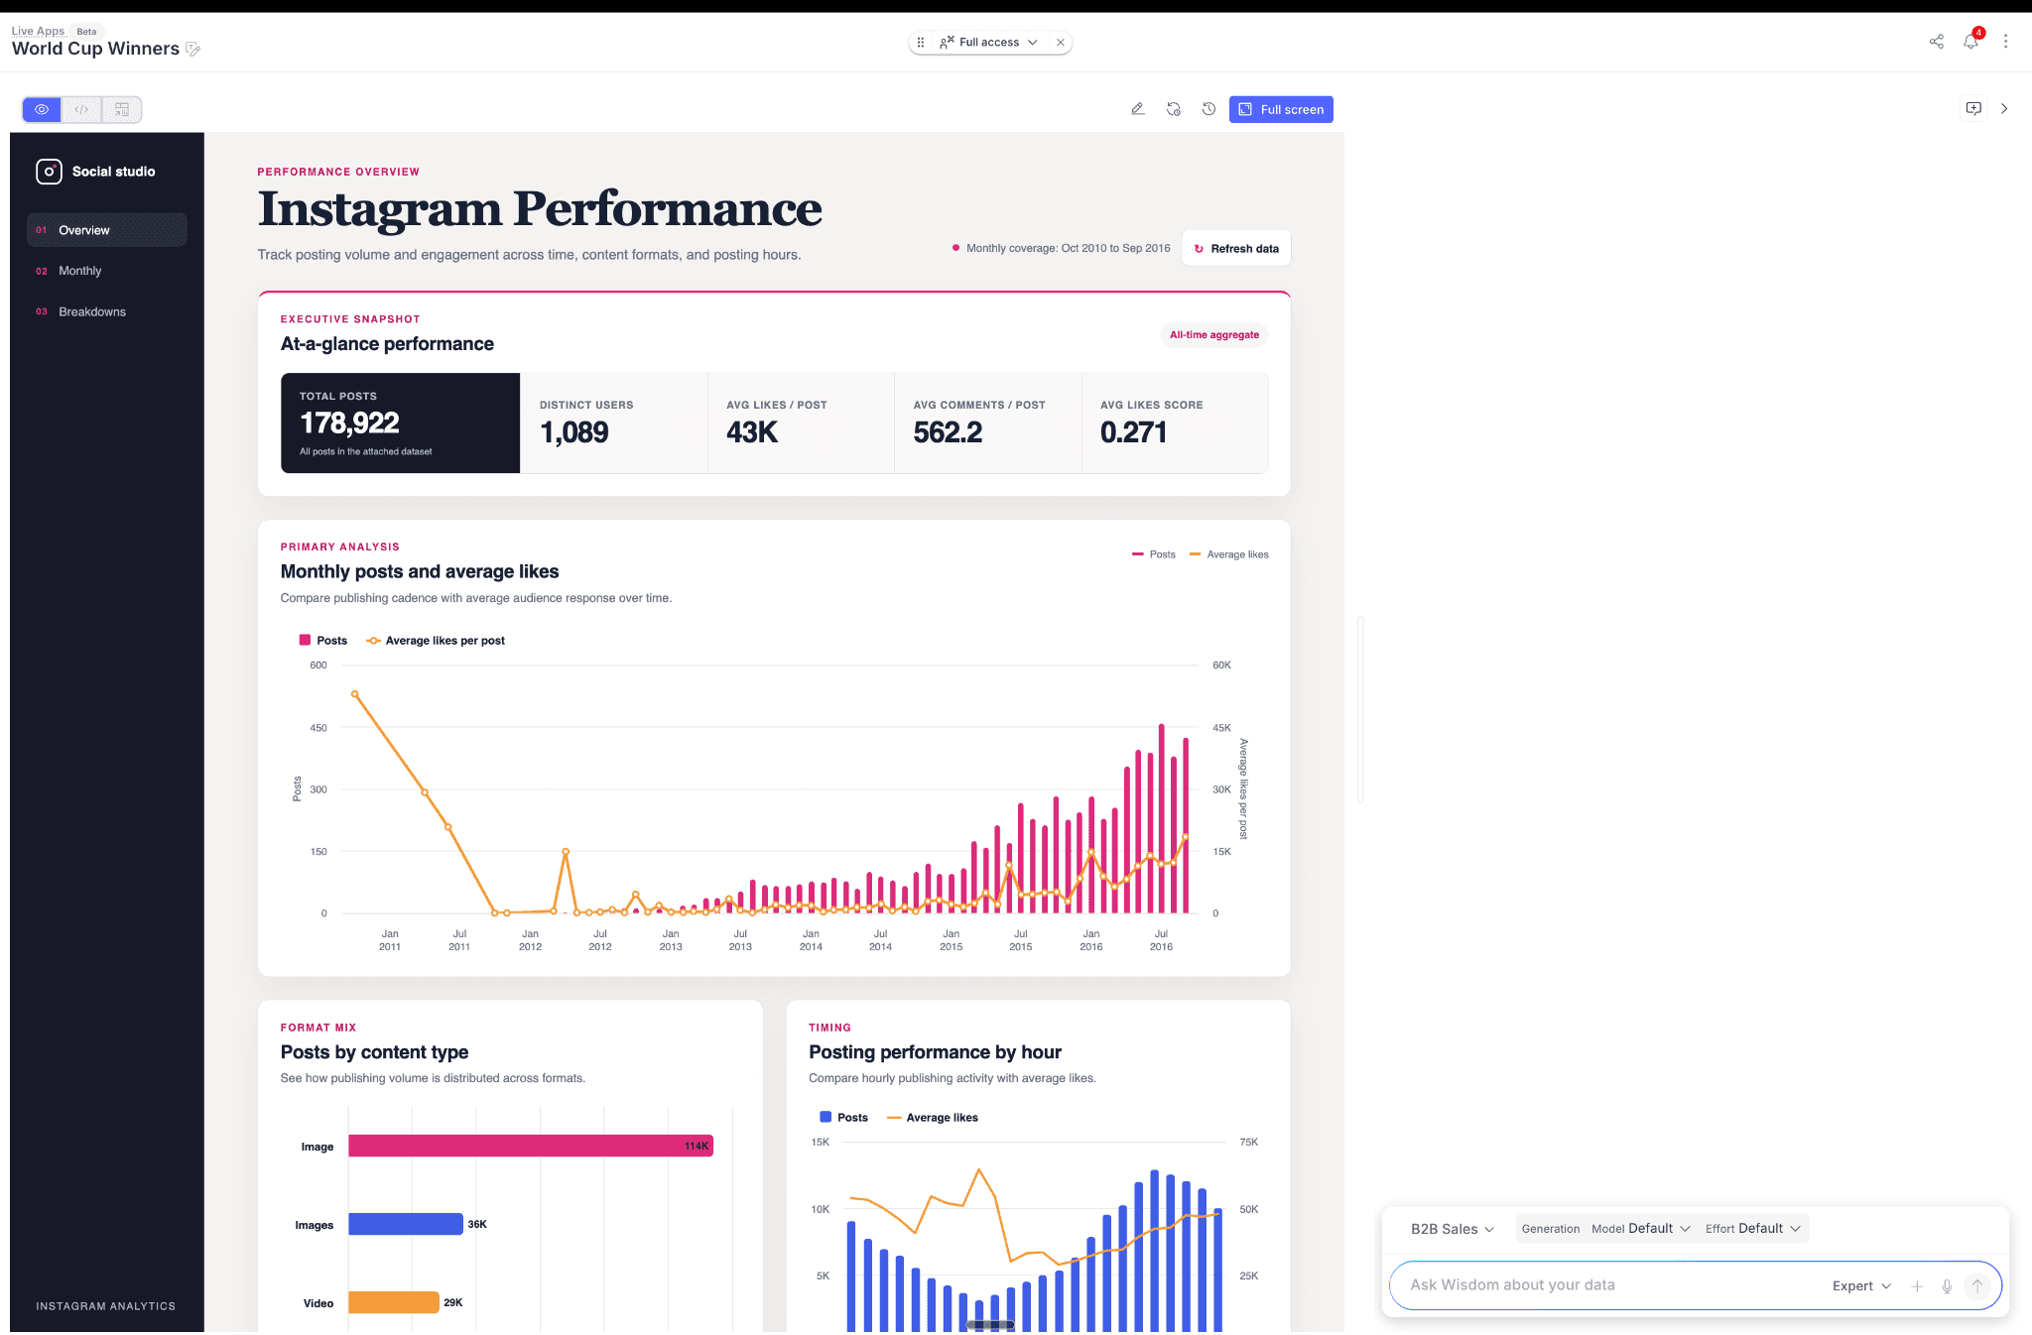Click the Live Apps breadcrumb link

38,31
